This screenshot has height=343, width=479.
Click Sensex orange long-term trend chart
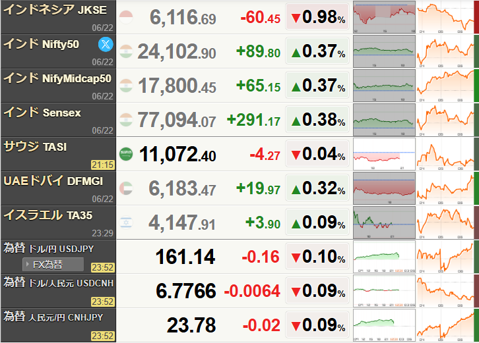point(445,120)
